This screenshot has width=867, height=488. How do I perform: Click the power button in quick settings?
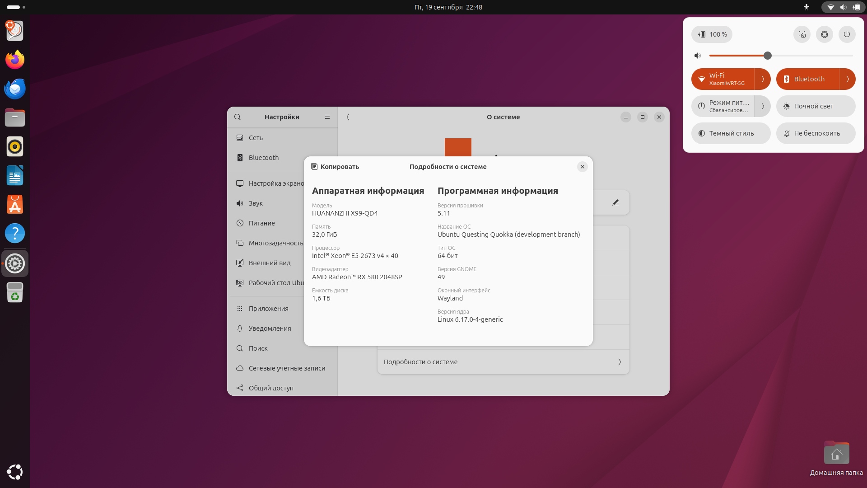(847, 34)
